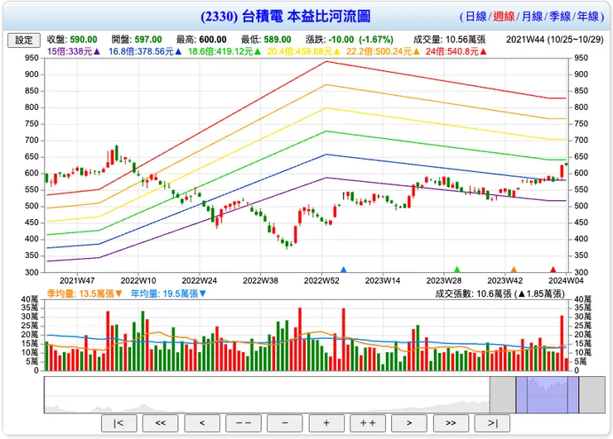This screenshot has width=613, height=439.
Task: Click the > step forward button
Action: click(409, 423)
